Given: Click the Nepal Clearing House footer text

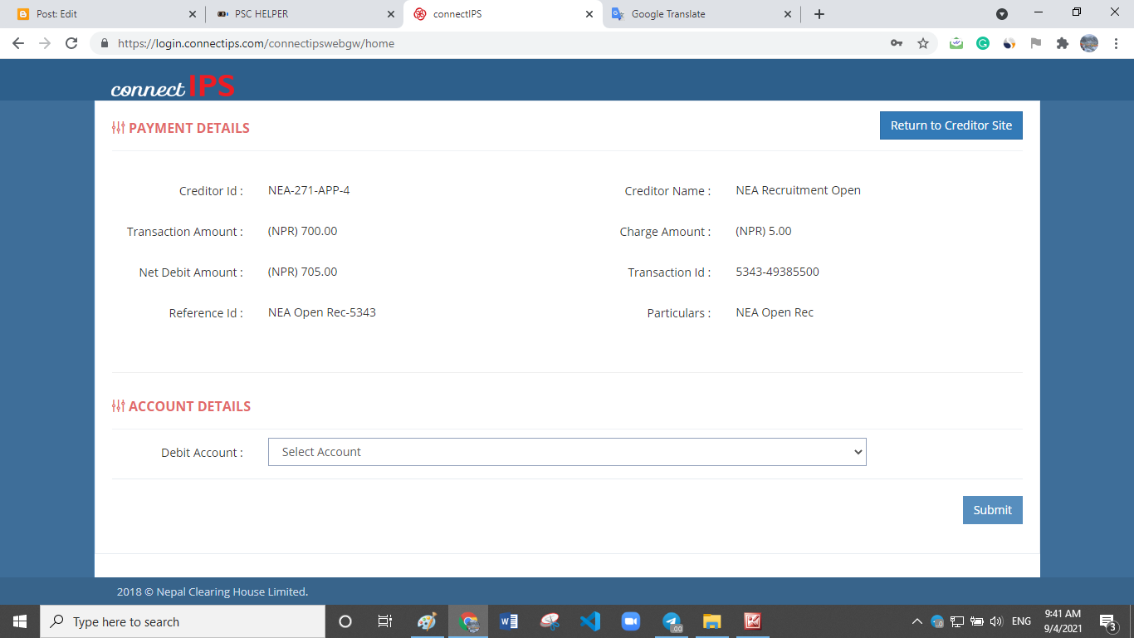Looking at the screenshot, I should tap(213, 591).
